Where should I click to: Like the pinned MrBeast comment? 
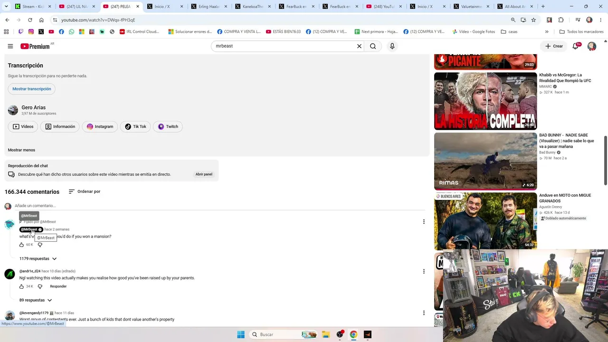pyautogui.click(x=21, y=245)
